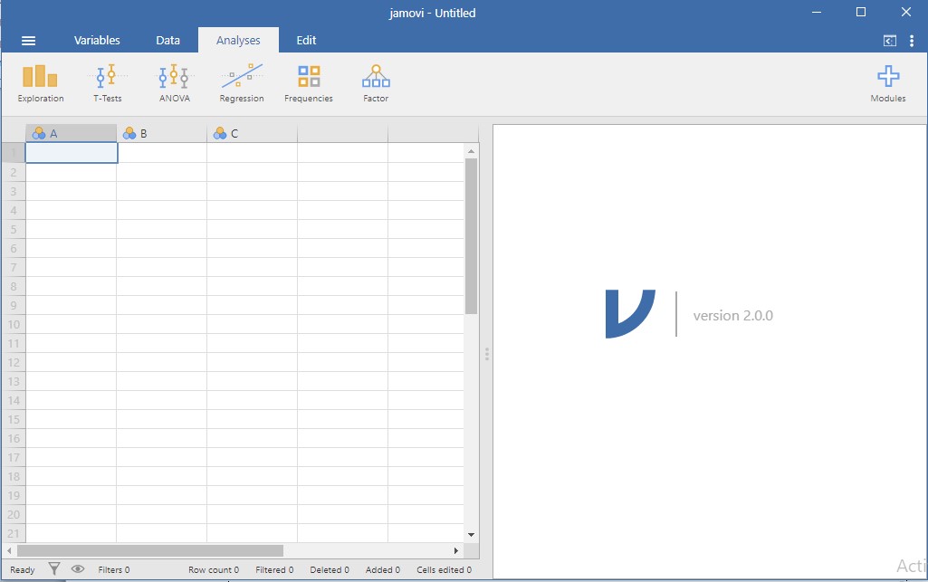Open the Frequencies analyses menu
Viewport: 928px width, 582px height.
pos(309,83)
